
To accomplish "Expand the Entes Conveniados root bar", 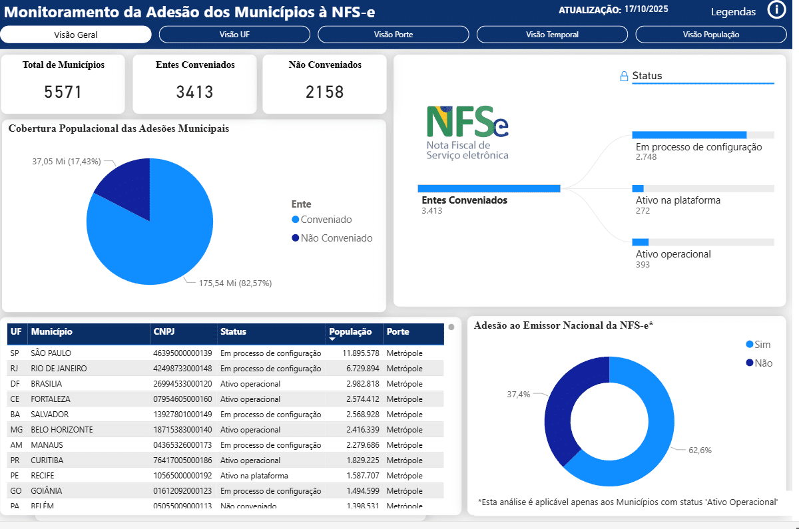I will [x=489, y=188].
